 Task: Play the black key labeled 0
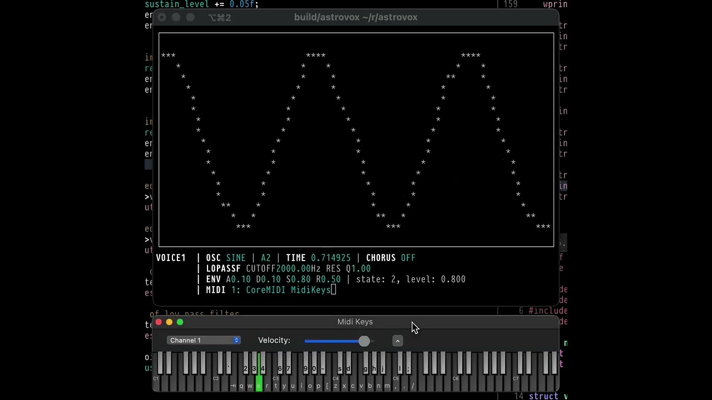[314, 364]
